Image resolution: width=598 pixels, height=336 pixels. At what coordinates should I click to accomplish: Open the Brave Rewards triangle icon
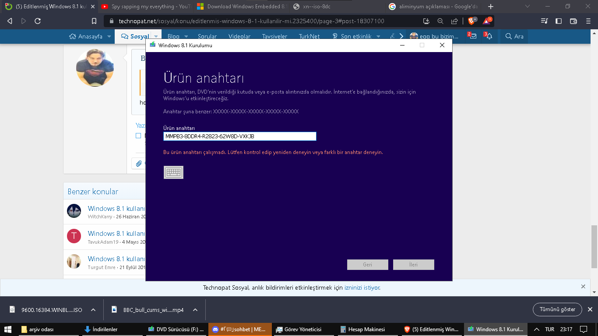click(x=487, y=21)
